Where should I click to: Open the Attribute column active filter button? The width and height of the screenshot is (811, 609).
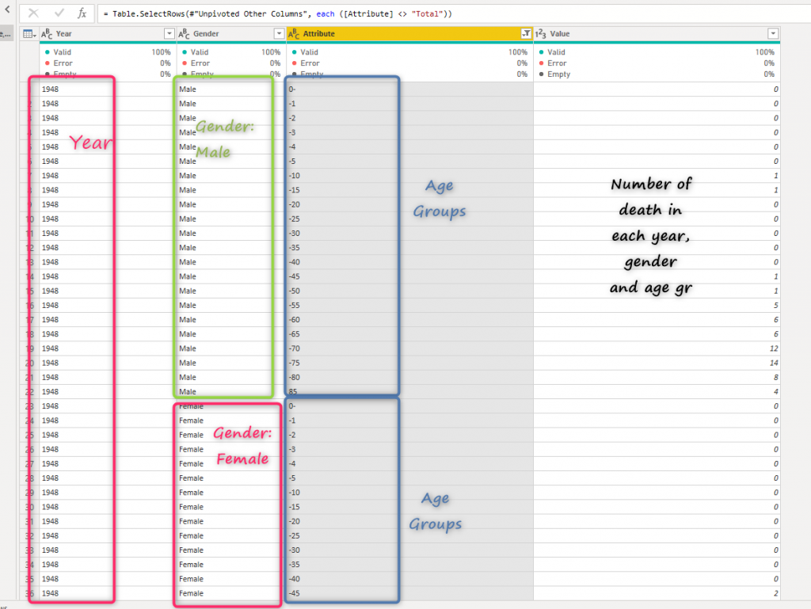coord(526,34)
